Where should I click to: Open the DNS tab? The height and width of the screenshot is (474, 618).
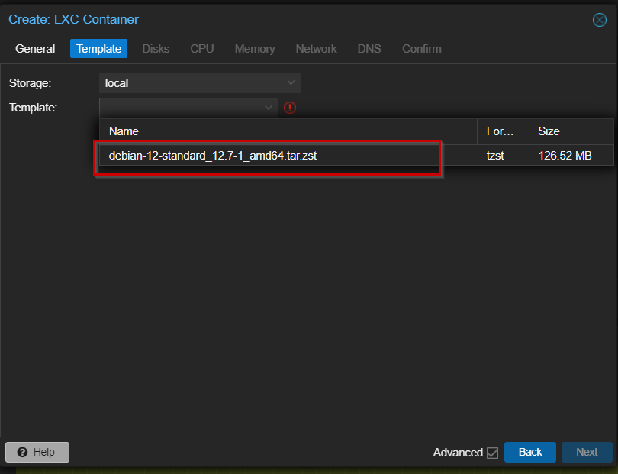point(369,49)
